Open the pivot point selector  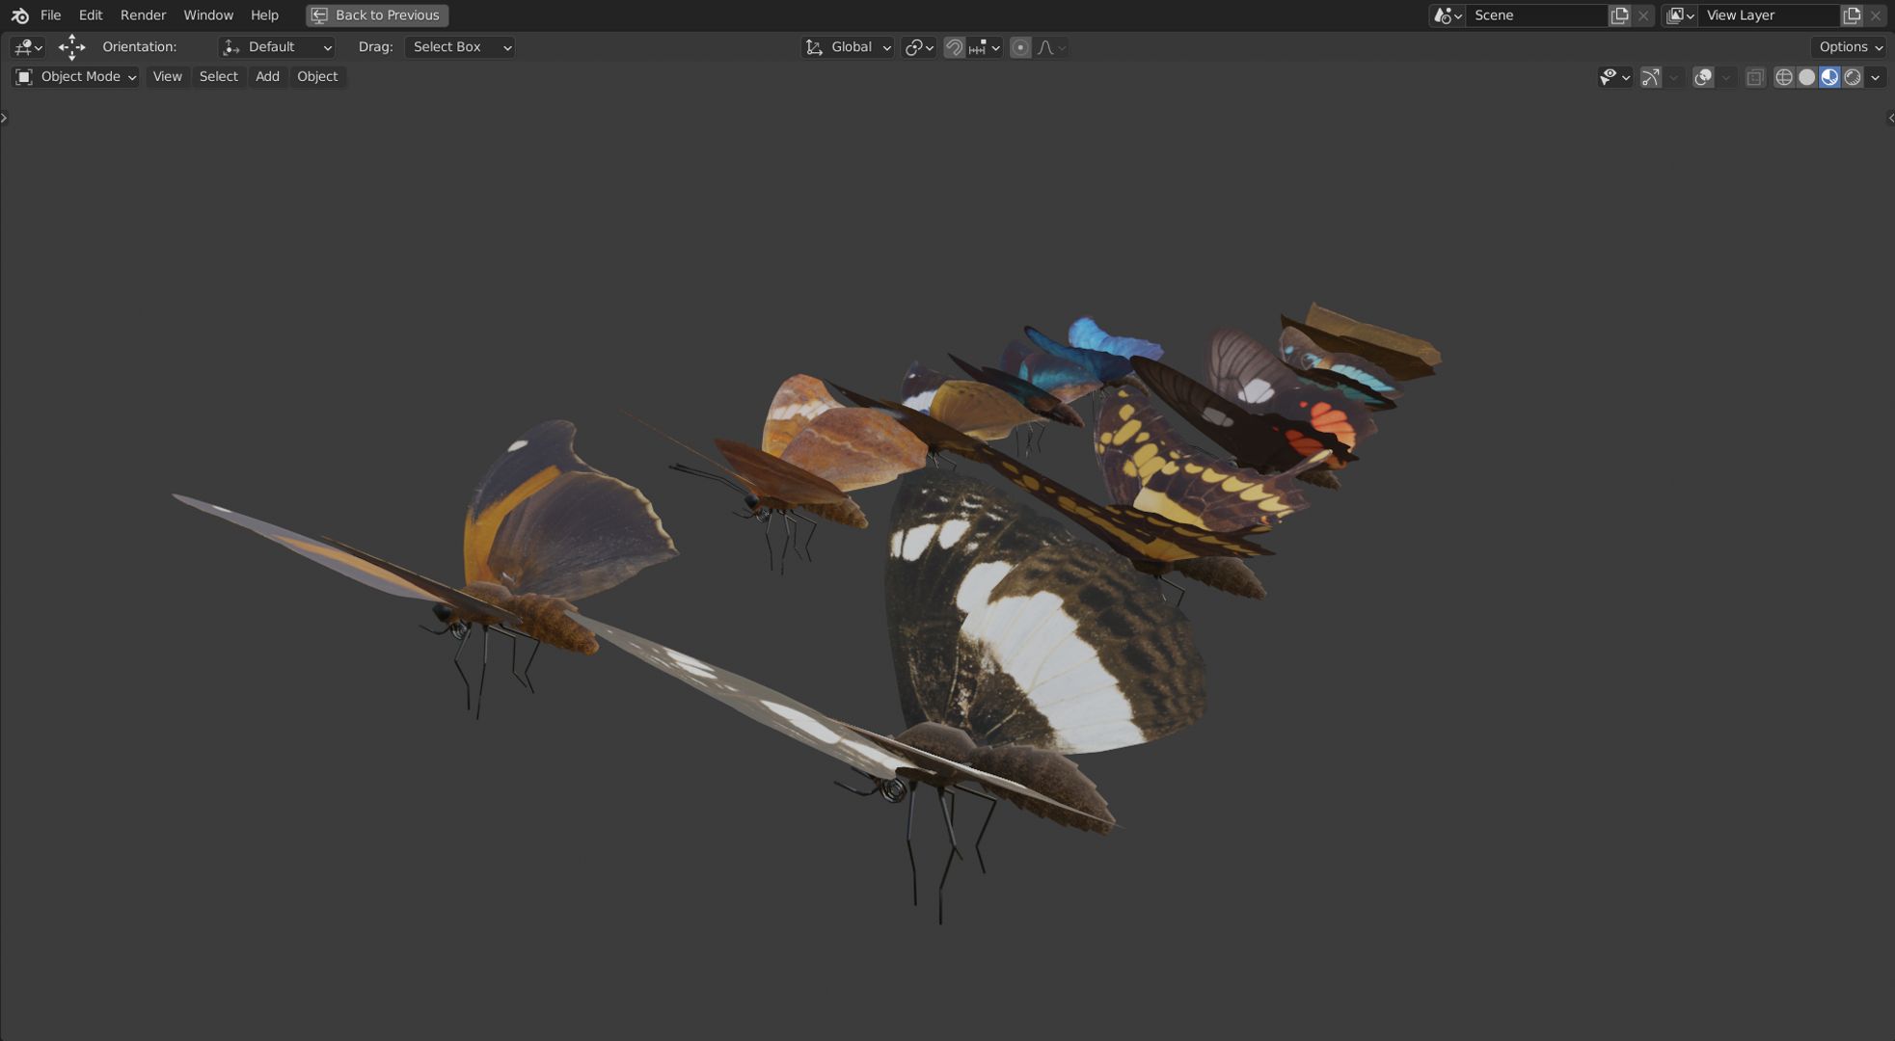[918, 47]
